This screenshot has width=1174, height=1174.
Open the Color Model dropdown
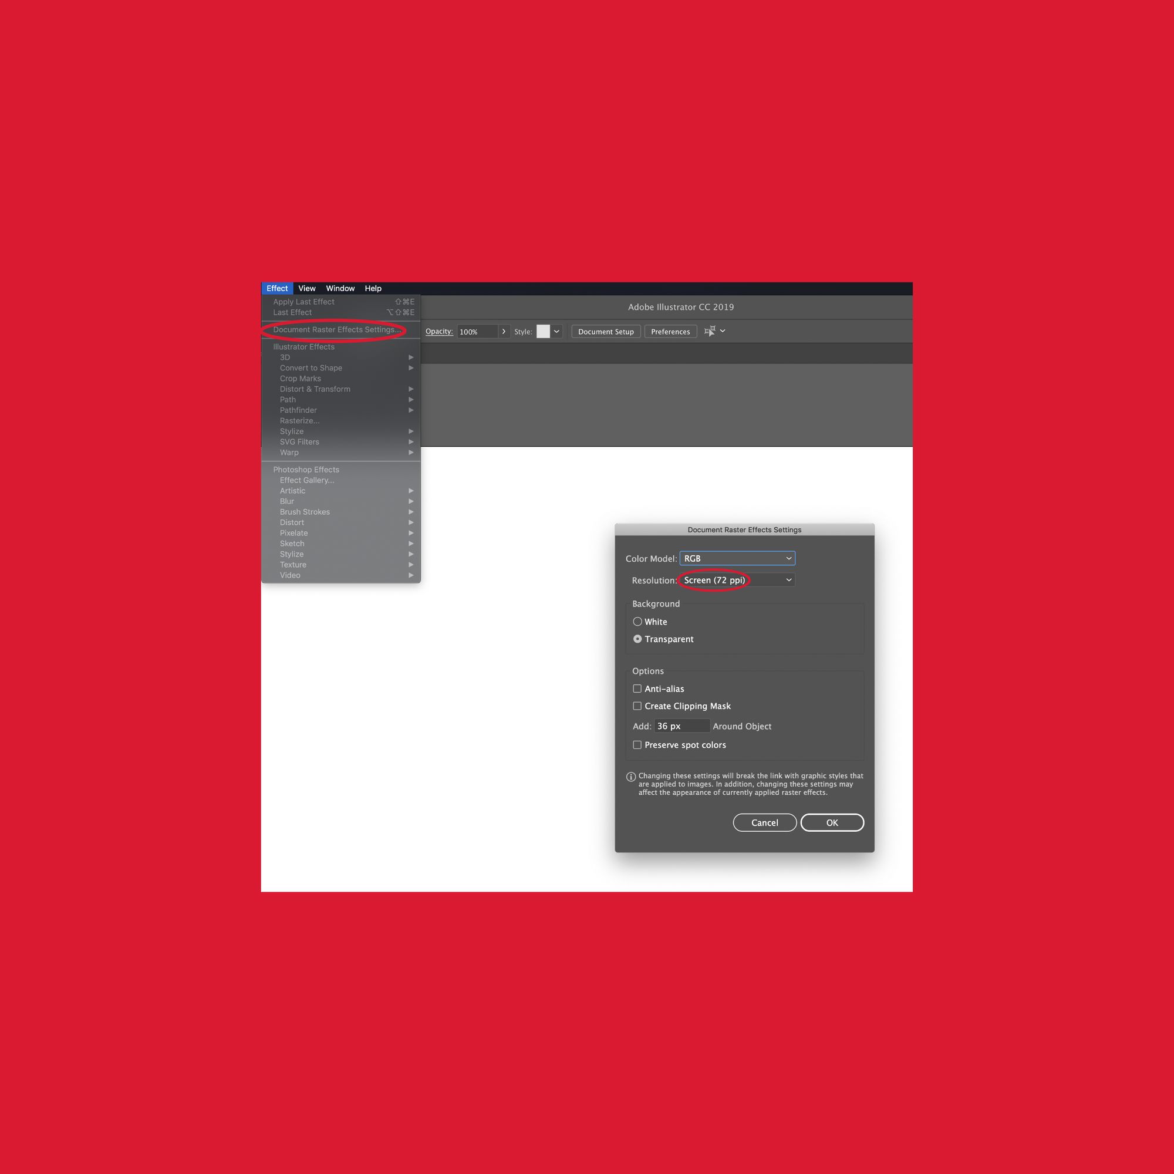tap(737, 558)
